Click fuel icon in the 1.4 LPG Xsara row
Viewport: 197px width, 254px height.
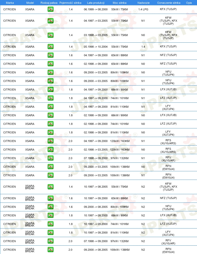tap(50, 9)
